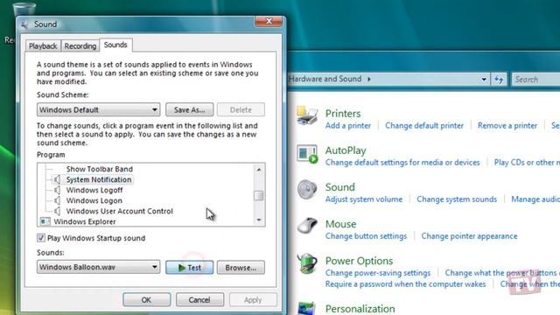The image size is (560, 315).
Task: Select Windows User Account Control event
Action: [119, 211]
